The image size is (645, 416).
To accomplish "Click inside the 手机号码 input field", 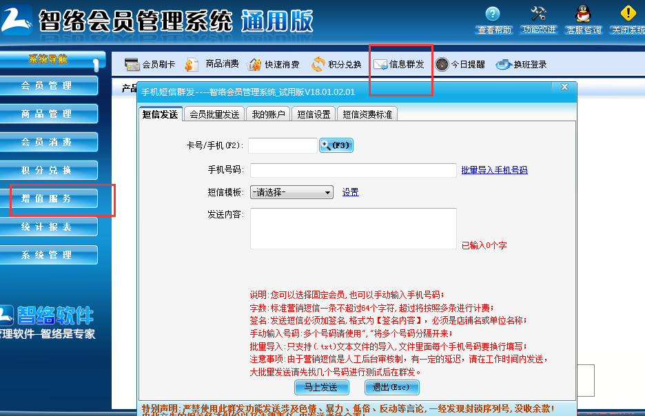I will pyautogui.click(x=353, y=169).
